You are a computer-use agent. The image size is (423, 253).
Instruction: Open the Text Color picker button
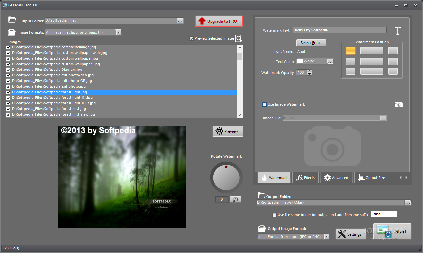(x=330, y=61)
